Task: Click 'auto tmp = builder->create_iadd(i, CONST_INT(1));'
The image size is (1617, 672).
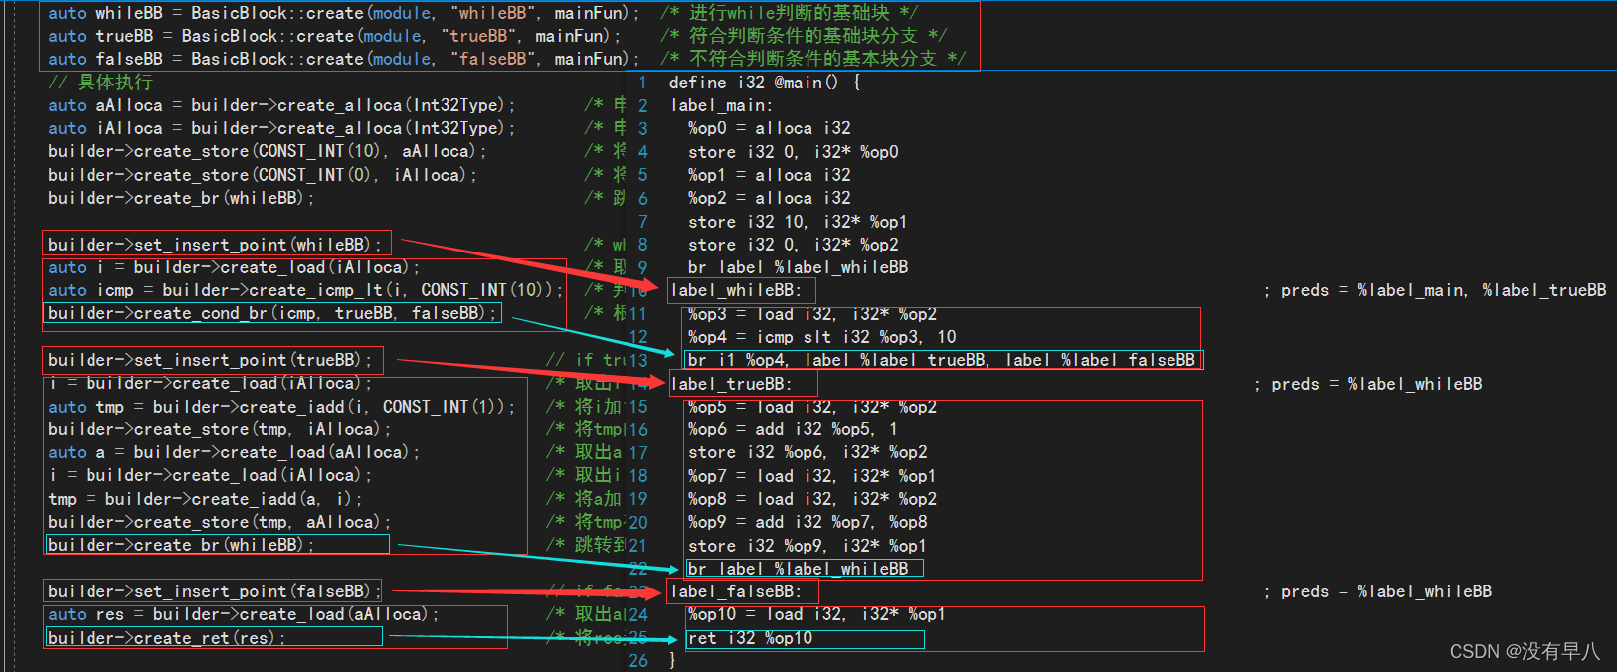Action: pos(281,407)
